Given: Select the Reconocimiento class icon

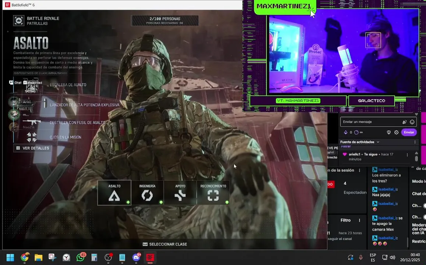Looking at the screenshot, I should (x=213, y=195).
